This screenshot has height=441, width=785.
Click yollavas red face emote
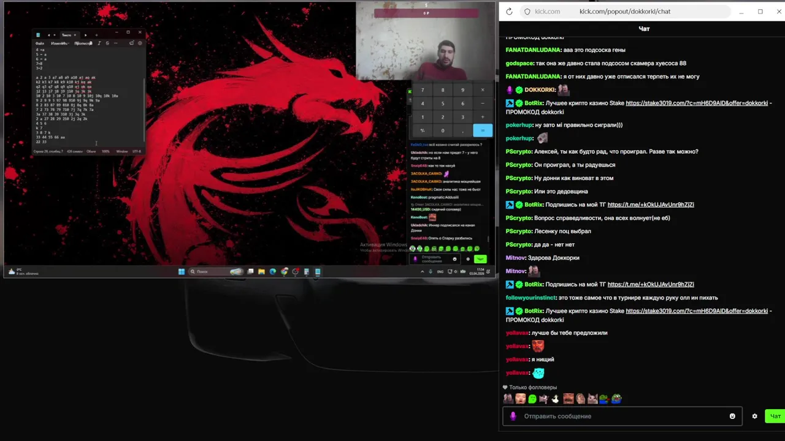(538, 346)
